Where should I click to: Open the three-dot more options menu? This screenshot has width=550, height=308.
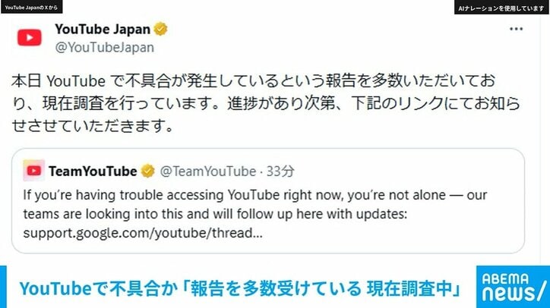516,29
